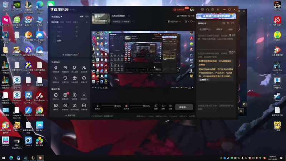Open 主播口袋 pocket icon

tap(65, 78)
